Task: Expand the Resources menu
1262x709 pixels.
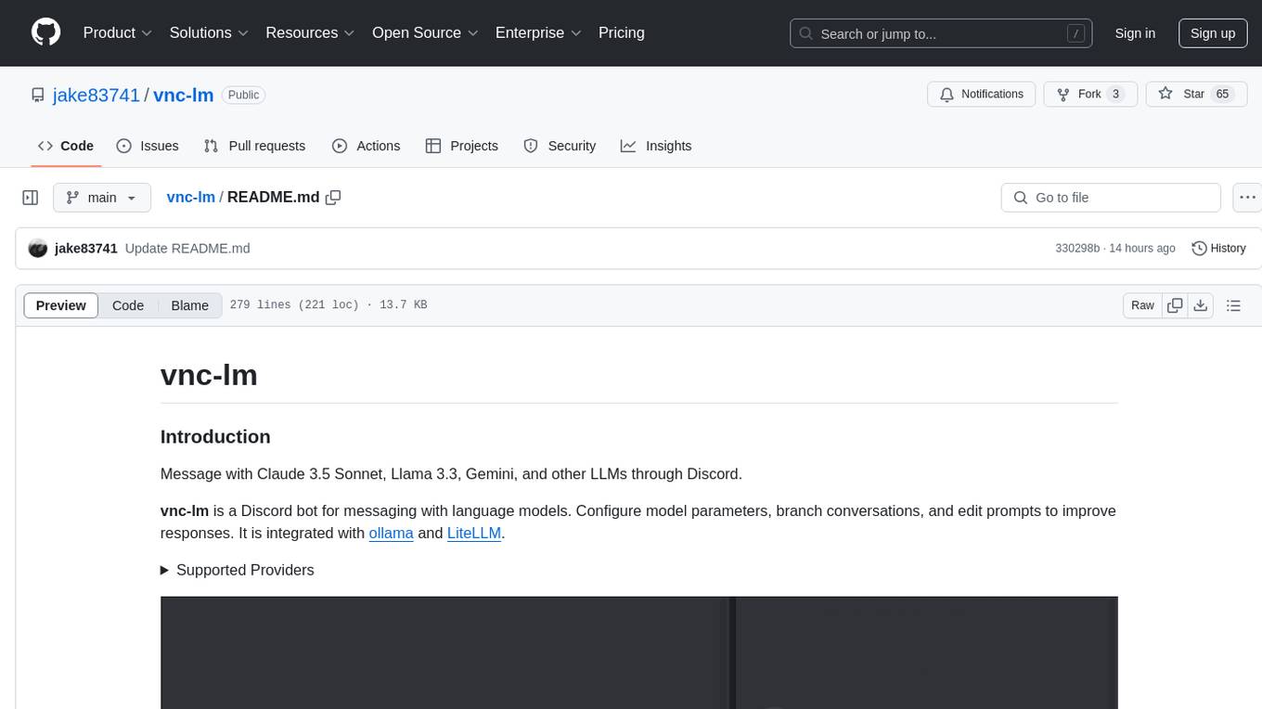Action: [x=310, y=32]
